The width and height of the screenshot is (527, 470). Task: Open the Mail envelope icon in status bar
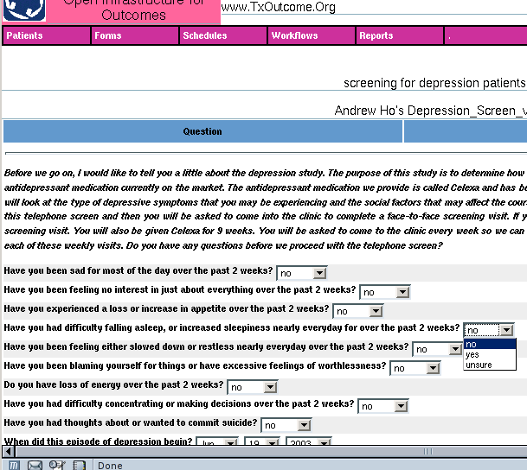[x=35, y=464]
